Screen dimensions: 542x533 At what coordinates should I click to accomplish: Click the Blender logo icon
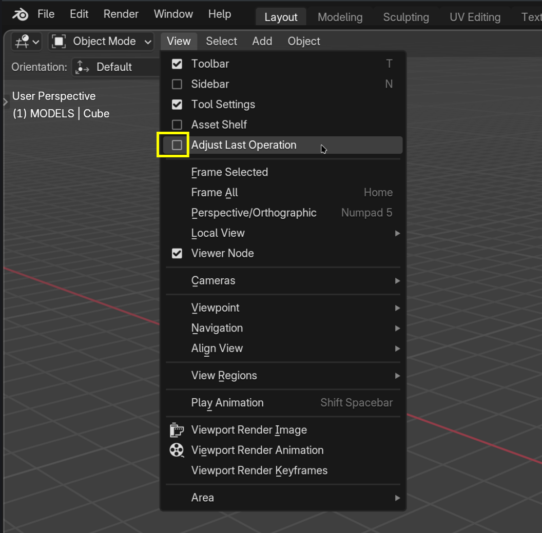click(x=21, y=14)
